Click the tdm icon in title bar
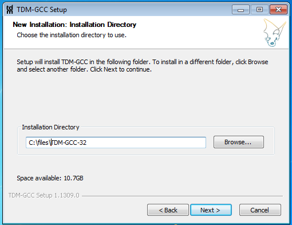The height and width of the screenshot is (225, 292). [10, 10]
